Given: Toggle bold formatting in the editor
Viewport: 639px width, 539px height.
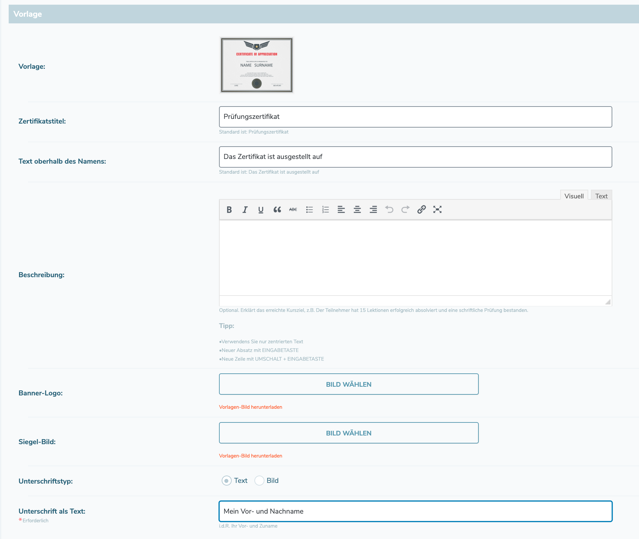Looking at the screenshot, I should point(229,209).
